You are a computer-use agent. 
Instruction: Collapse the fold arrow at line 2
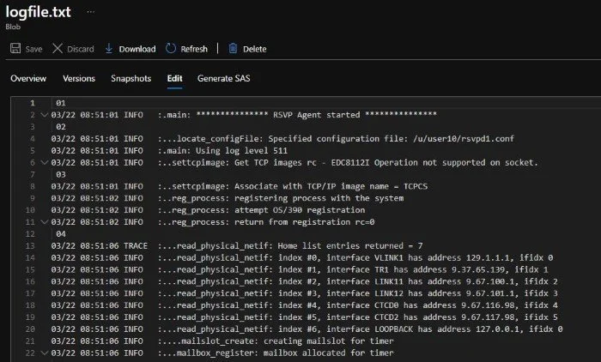click(x=44, y=114)
